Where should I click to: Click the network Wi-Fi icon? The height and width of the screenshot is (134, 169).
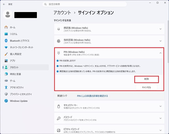[6, 47]
